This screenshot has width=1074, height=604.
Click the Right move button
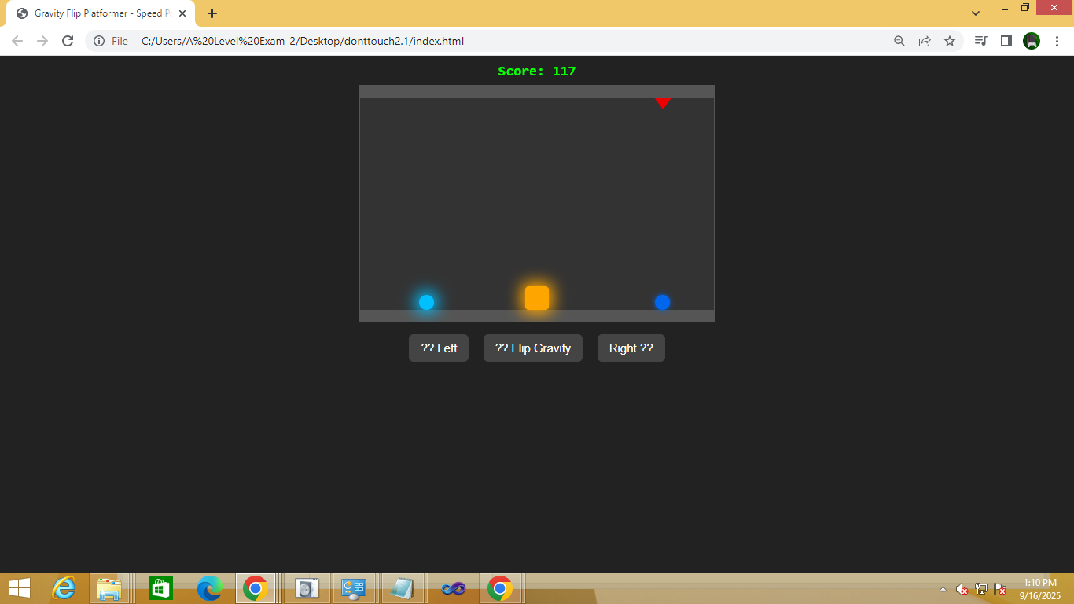click(x=631, y=348)
